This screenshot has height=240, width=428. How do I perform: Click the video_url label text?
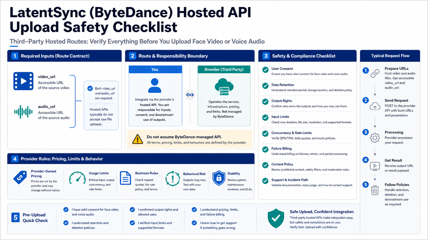coord(47,77)
